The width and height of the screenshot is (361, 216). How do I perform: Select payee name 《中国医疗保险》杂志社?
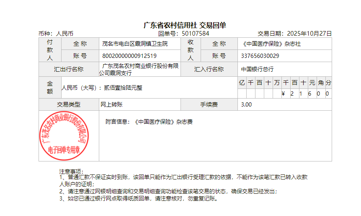[x=271, y=44]
